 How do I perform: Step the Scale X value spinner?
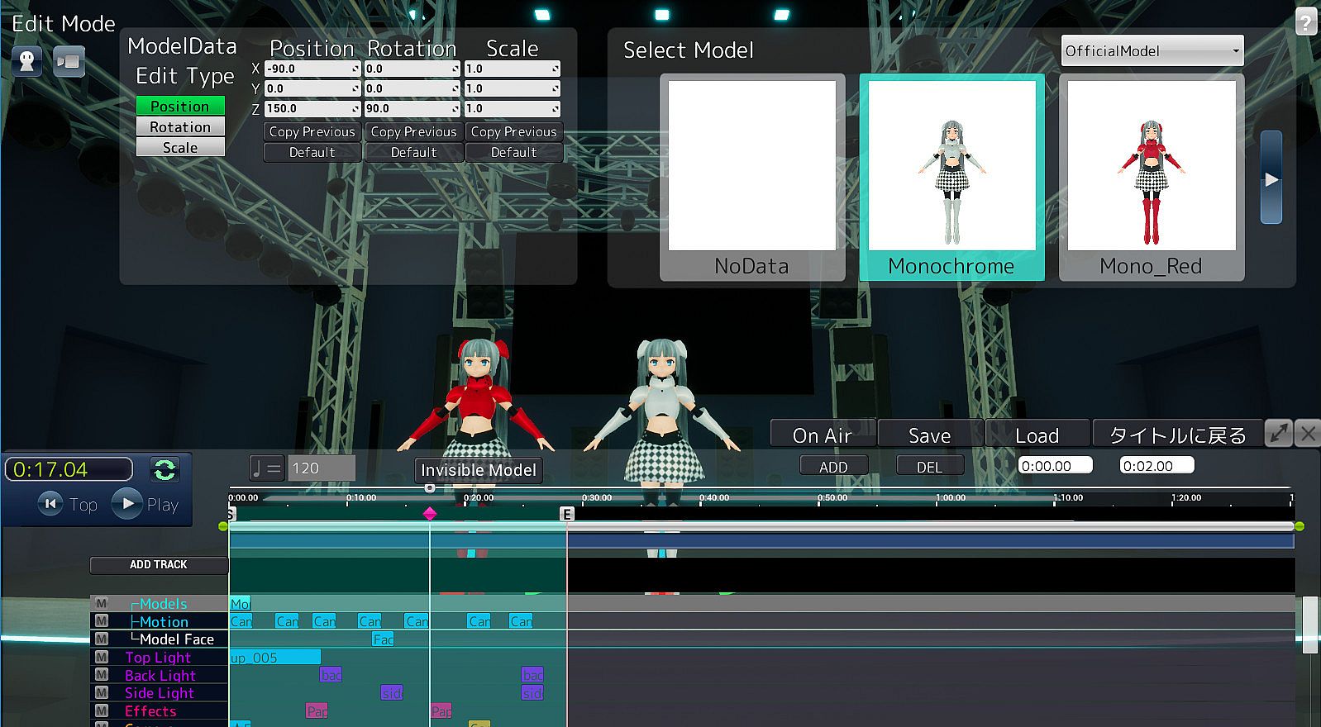tap(556, 69)
